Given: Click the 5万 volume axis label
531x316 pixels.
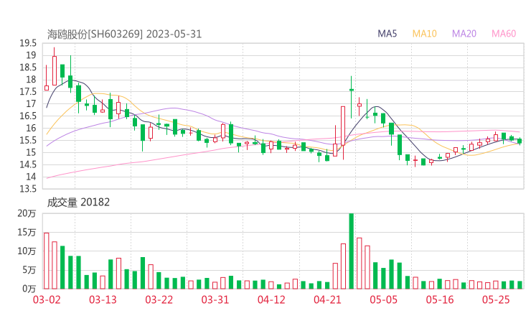Looking at the screenshot, I should click(x=29, y=270).
